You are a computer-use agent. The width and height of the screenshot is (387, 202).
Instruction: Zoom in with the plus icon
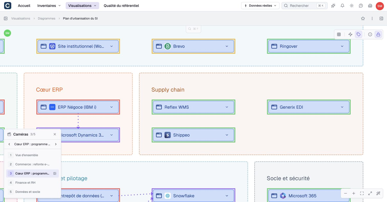tap(354, 193)
